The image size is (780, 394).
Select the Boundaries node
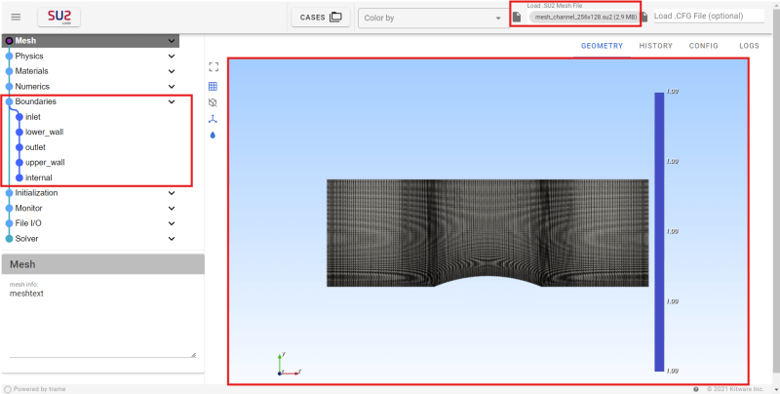point(35,101)
